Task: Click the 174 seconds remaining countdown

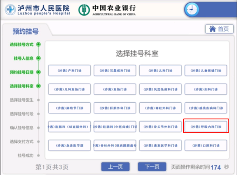Action: (x=216, y=167)
